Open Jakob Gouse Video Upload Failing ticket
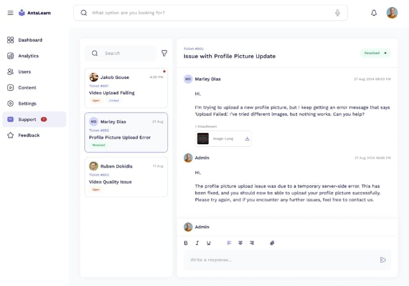The width and height of the screenshot is (409, 286). pos(126,88)
